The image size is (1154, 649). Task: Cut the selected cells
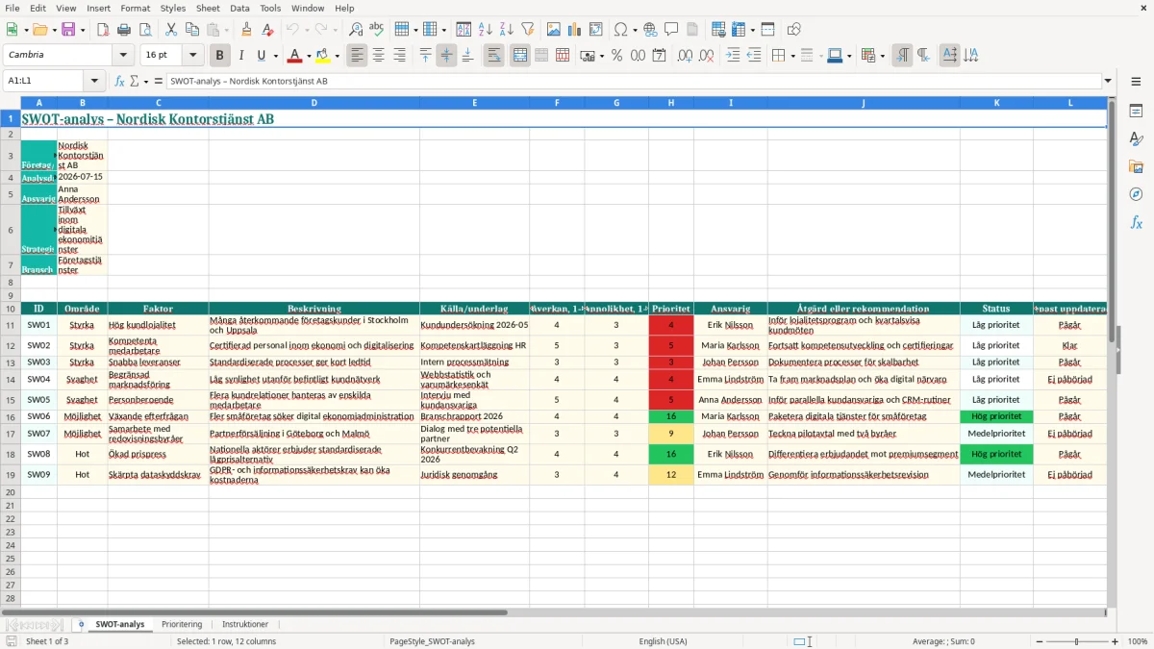pyautogui.click(x=170, y=30)
